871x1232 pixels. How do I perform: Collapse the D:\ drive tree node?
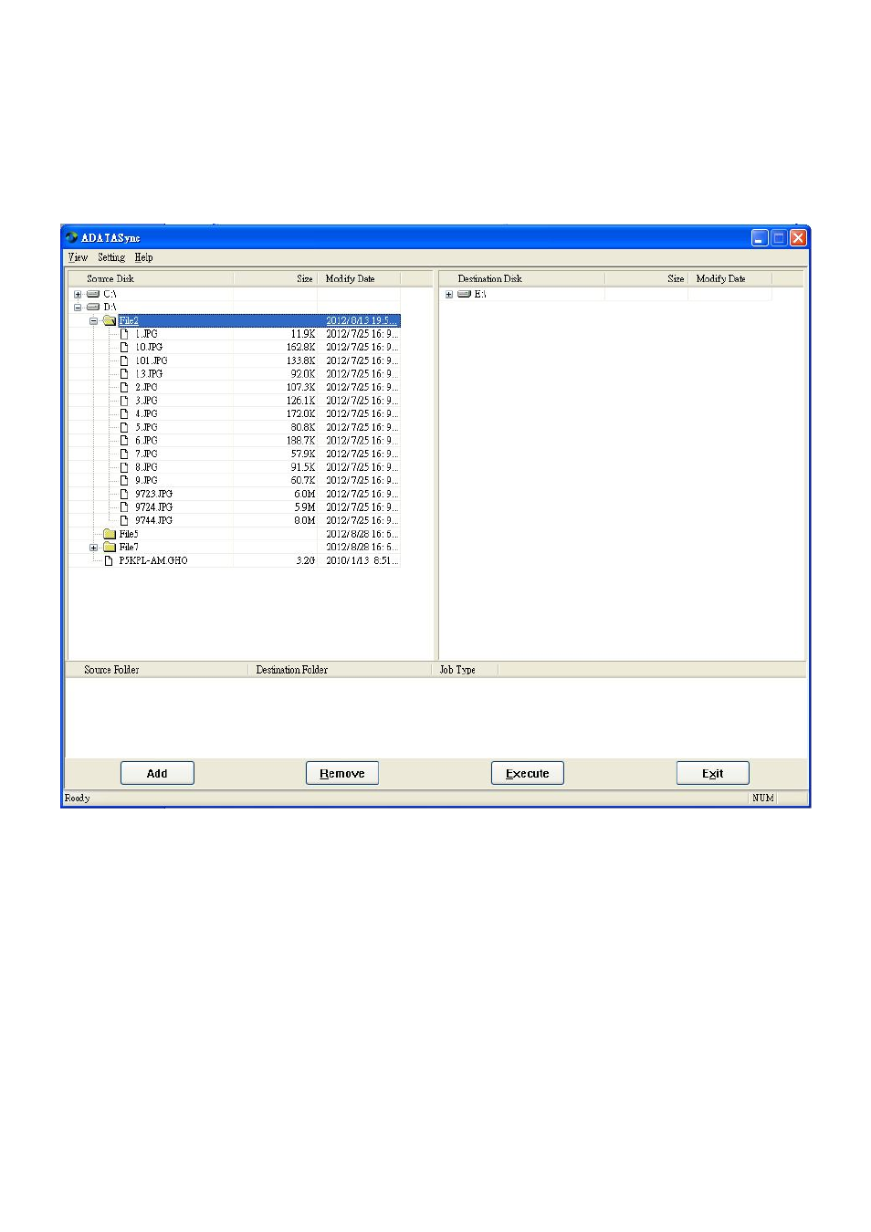coord(78,308)
